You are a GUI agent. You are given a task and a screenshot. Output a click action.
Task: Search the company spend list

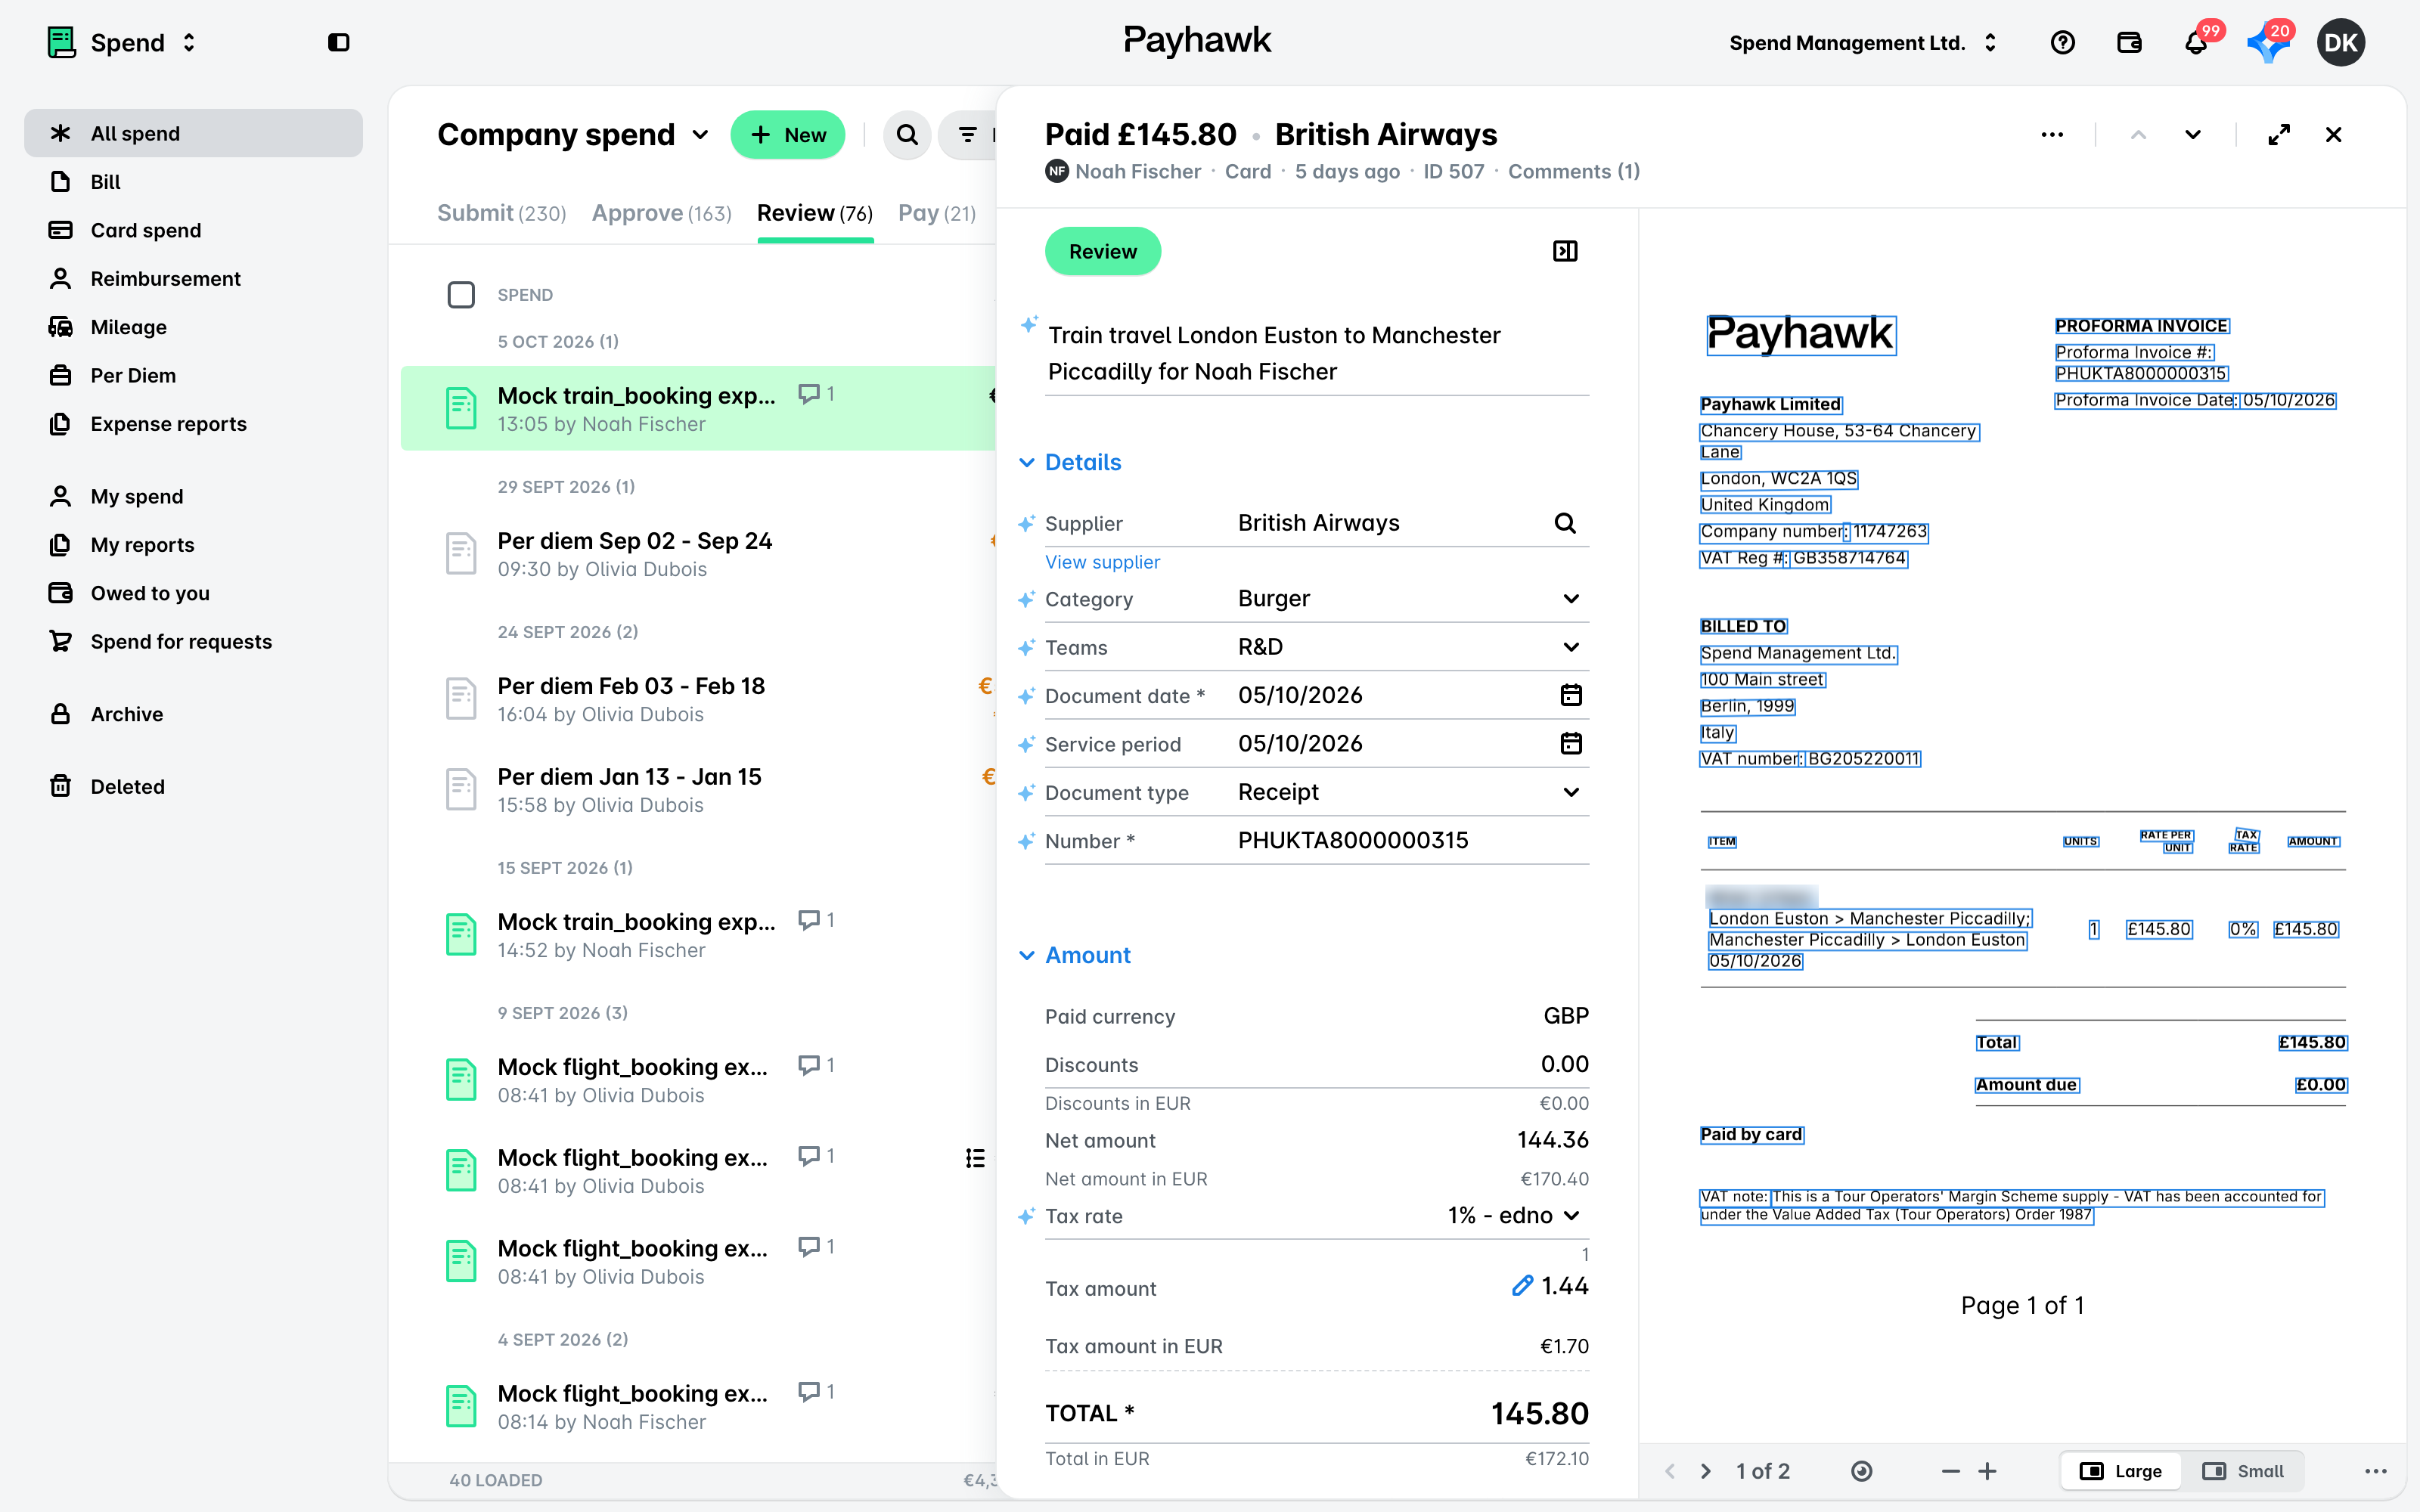[x=907, y=135]
